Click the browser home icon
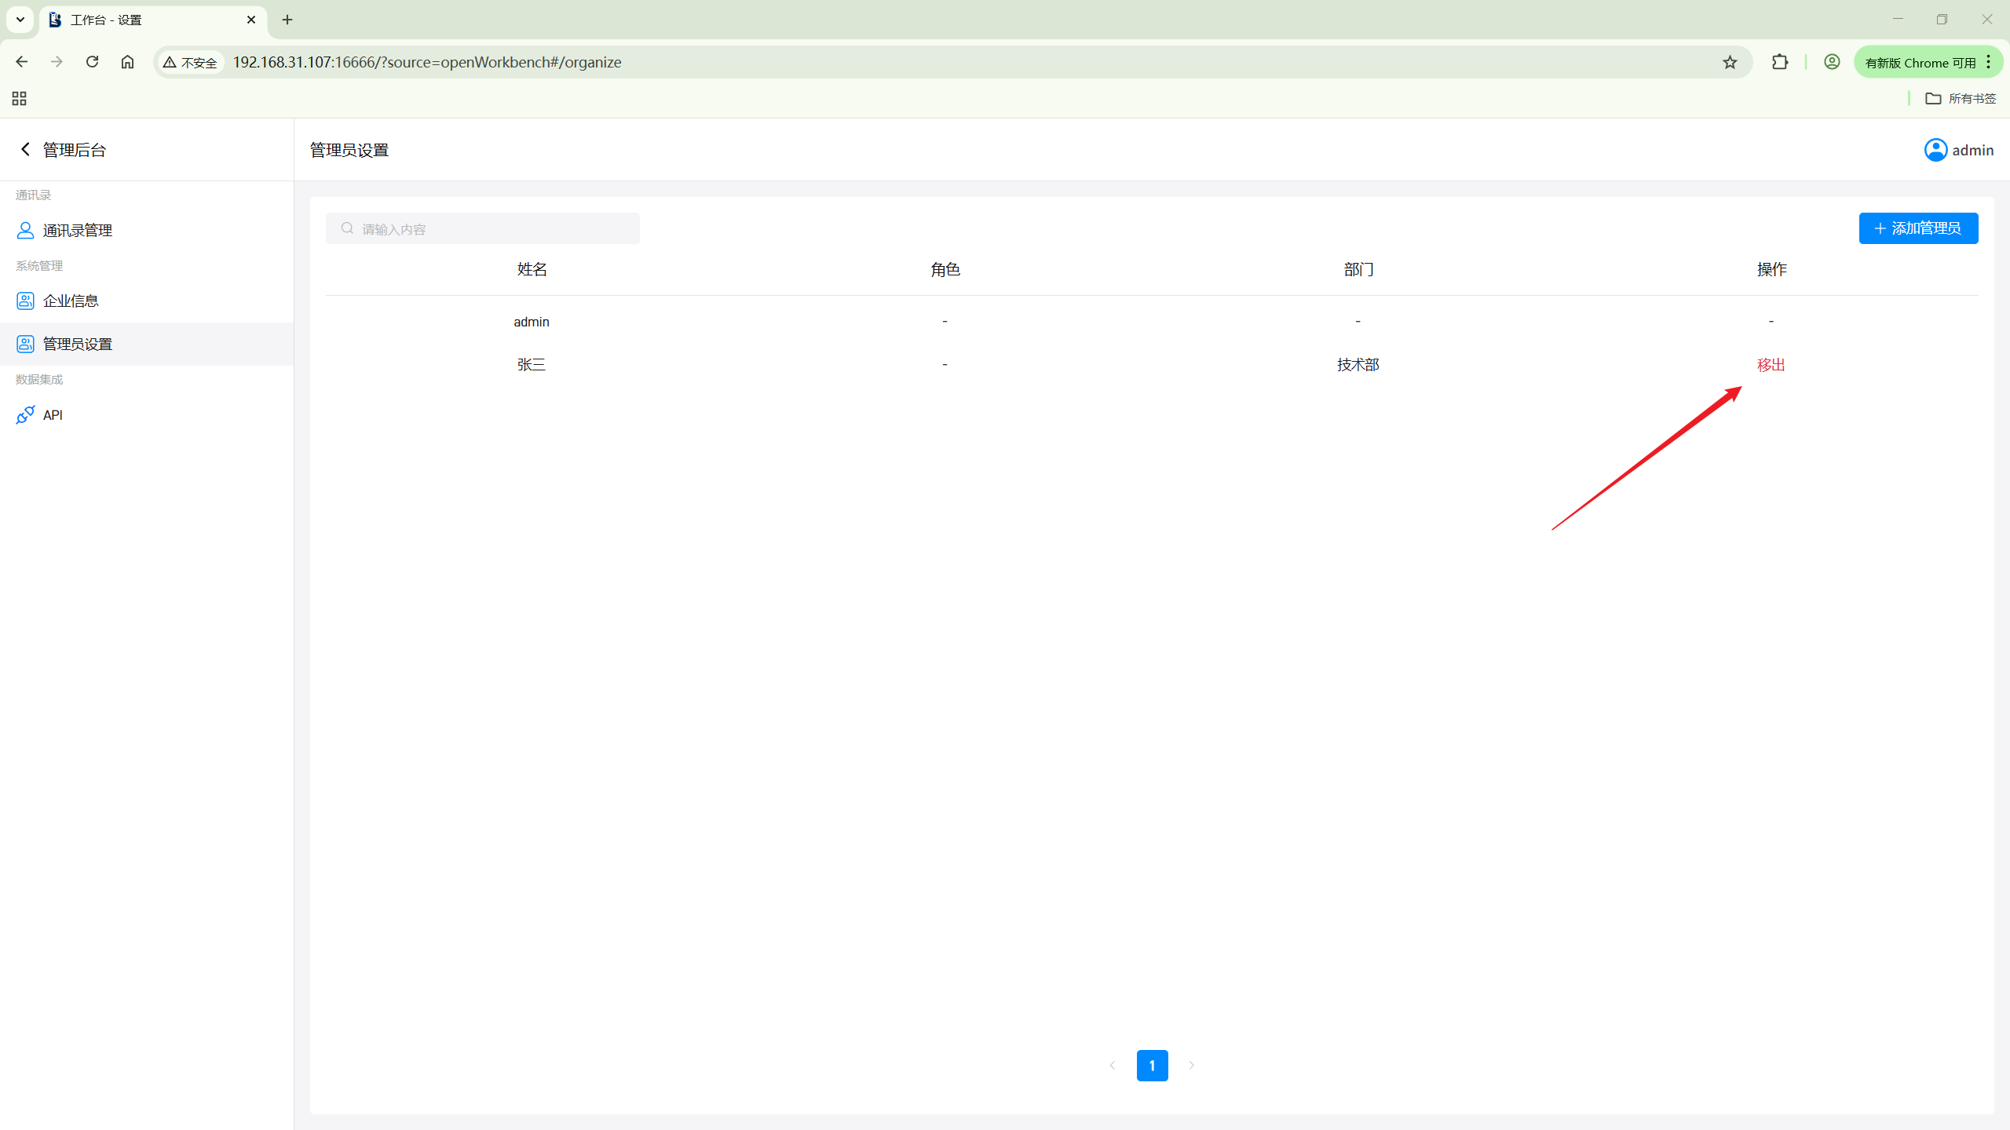Screen dimensions: 2010x1130 [x=127, y=62]
